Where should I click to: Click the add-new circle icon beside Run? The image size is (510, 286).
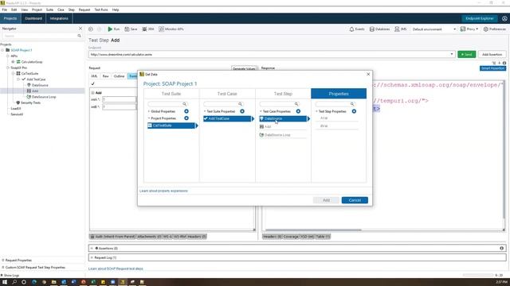(x=91, y=29)
